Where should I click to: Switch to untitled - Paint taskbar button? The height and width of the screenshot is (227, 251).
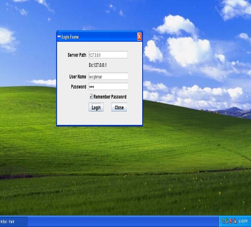pyautogui.click(x=13, y=222)
